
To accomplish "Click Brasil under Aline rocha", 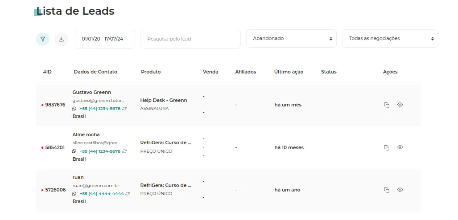I will [79, 159].
